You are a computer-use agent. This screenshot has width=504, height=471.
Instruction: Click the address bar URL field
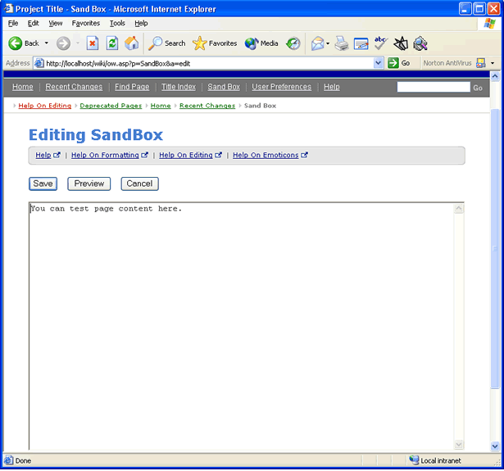point(209,63)
